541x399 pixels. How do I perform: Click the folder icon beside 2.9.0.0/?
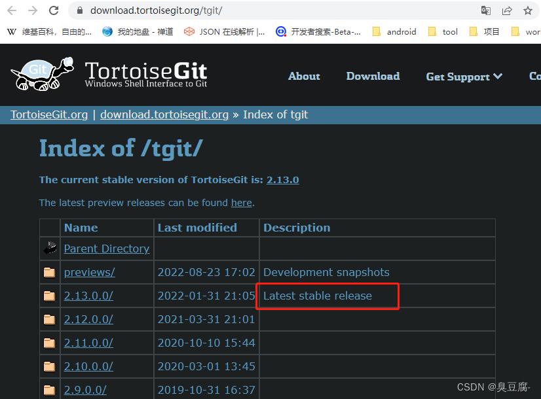(50, 390)
